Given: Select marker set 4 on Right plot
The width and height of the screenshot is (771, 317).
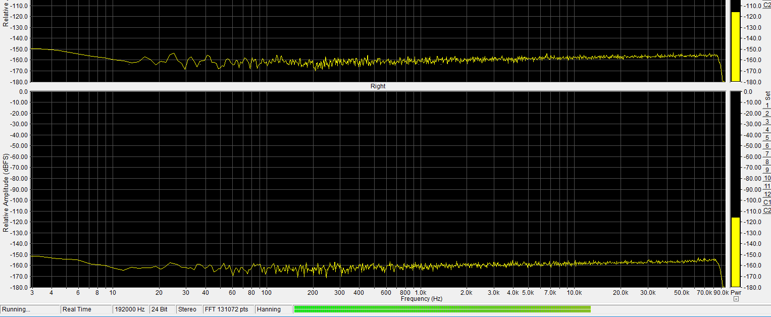Looking at the screenshot, I should 767,130.
